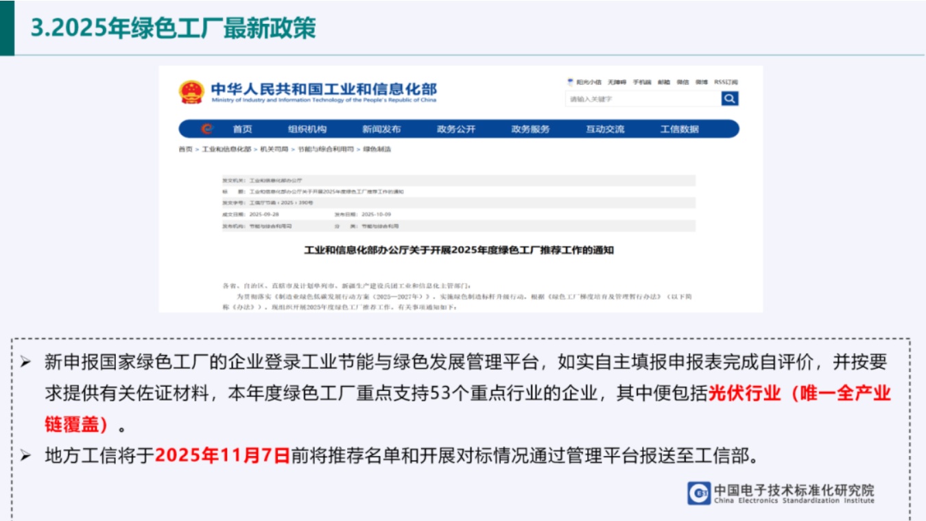This screenshot has height=521, width=926.
Task: Click the 邮箱 link in the top bar
Action: [x=663, y=82]
